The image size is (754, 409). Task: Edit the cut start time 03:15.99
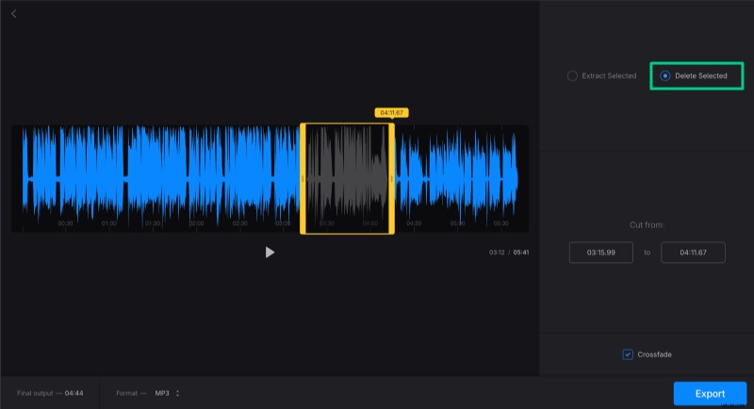601,253
